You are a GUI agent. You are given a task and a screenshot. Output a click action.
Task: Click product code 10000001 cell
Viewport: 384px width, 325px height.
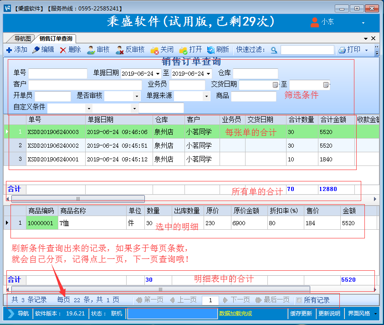42,223
